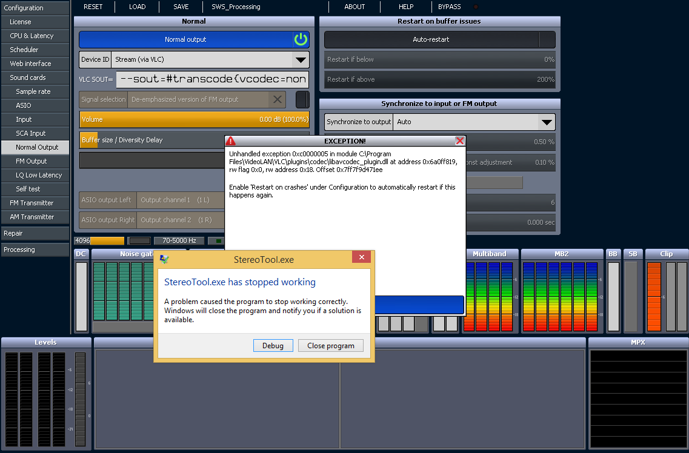Viewport: 689px width, 453px height.
Task: Select Normal Output in the sidebar
Action: 35,147
